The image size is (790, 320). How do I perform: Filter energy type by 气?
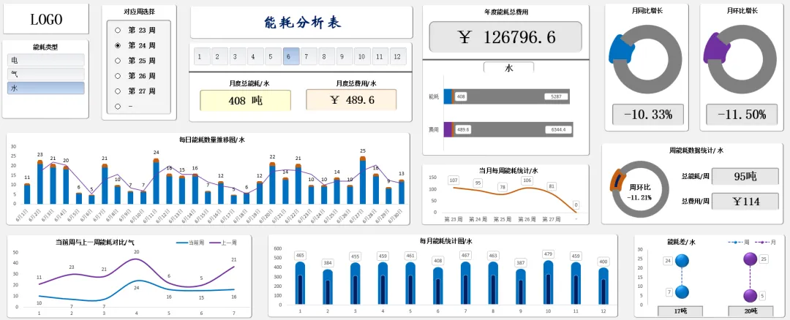click(46, 74)
